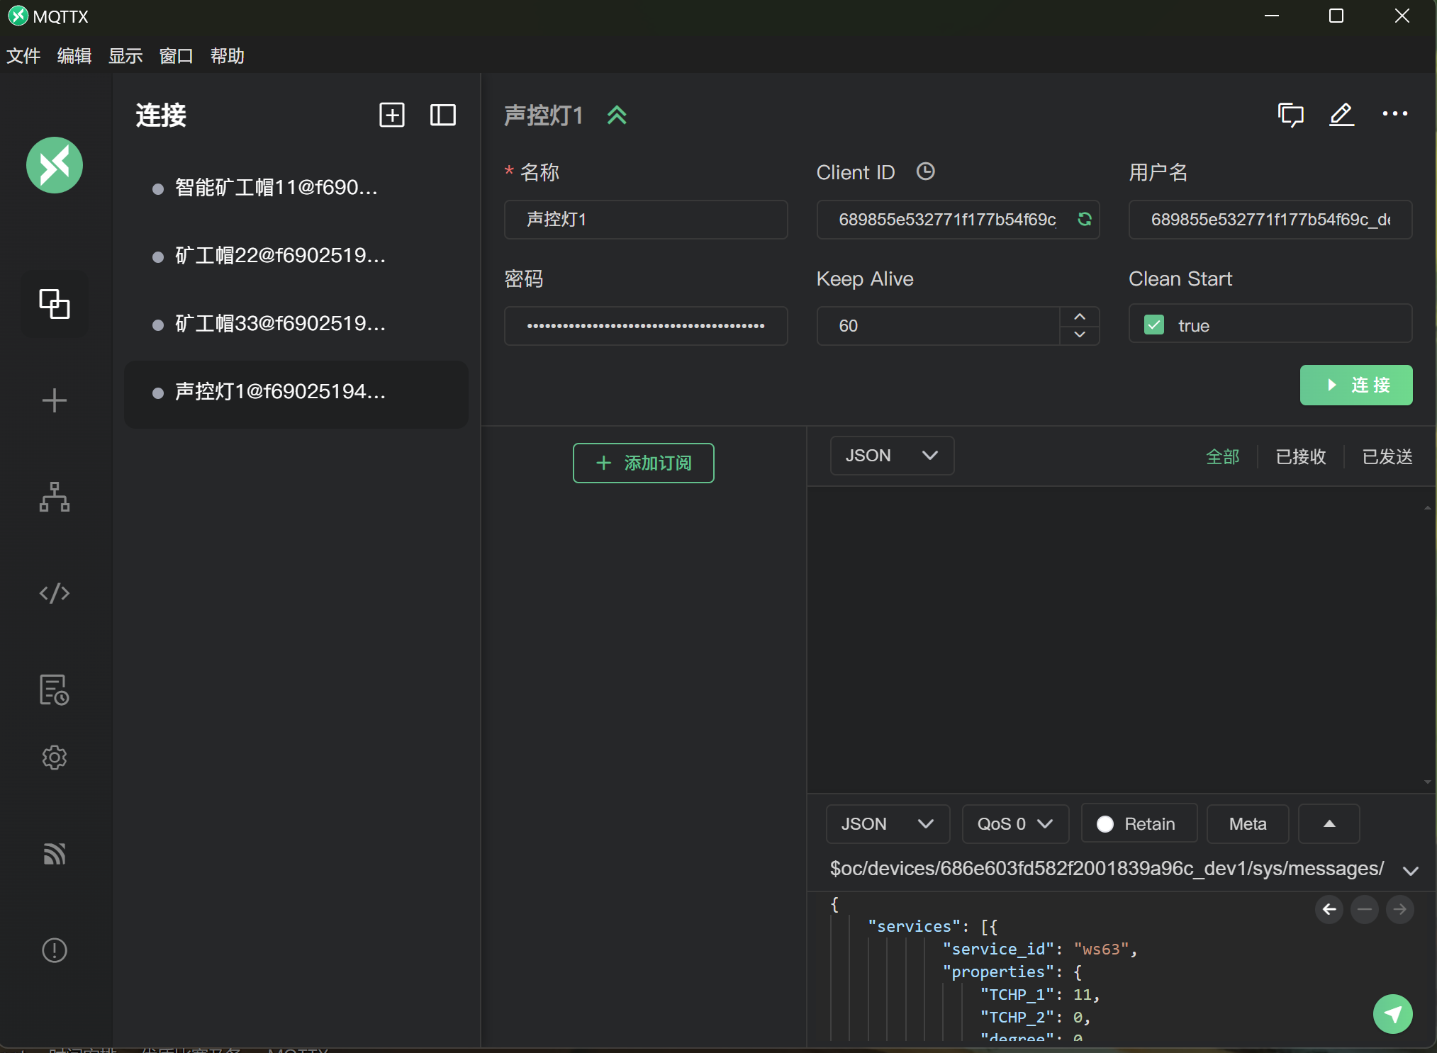Click the middle payload history dash button
Screen dimensions: 1437x1053
pos(1365,909)
